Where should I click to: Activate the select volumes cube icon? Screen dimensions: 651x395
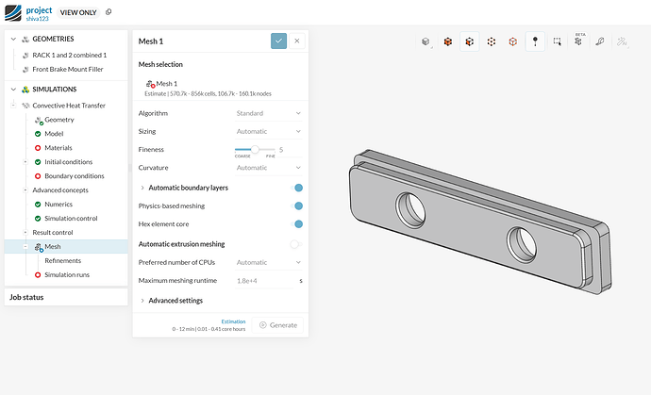tap(448, 41)
